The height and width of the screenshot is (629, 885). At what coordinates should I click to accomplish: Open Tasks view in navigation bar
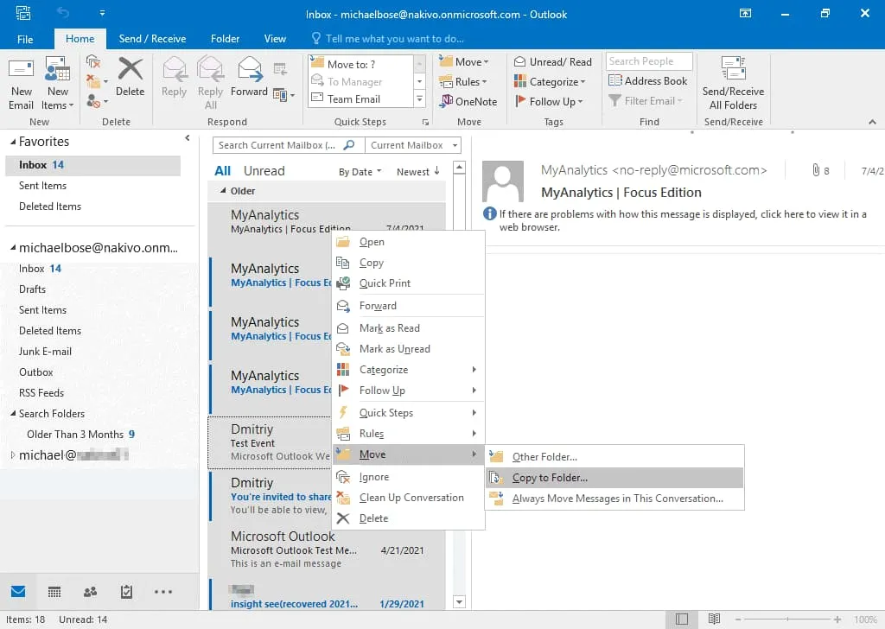coord(126,592)
